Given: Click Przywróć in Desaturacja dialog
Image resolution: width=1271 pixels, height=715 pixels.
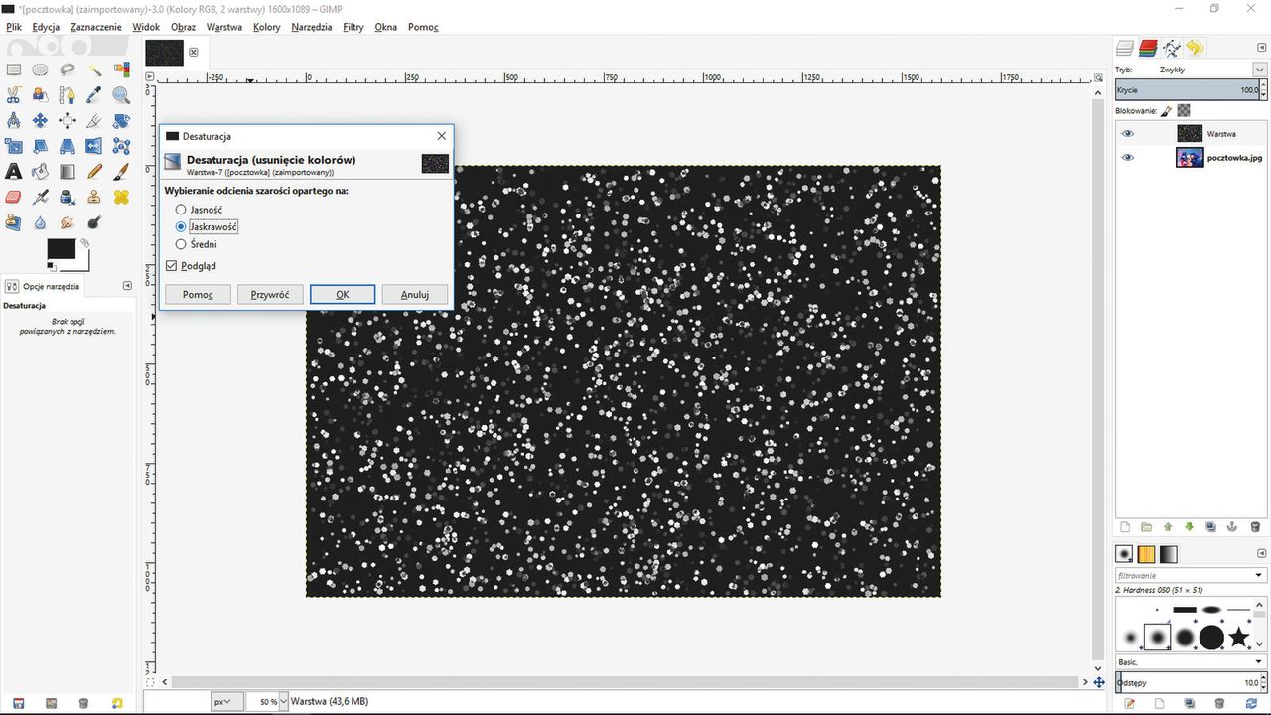Looking at the screenshot, I should click(270, 295).
